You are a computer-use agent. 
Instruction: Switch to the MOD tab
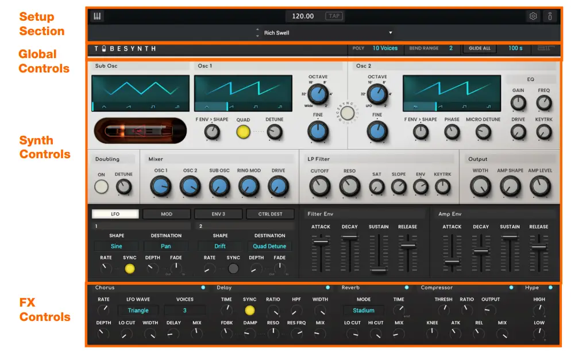tap(166, 213)
